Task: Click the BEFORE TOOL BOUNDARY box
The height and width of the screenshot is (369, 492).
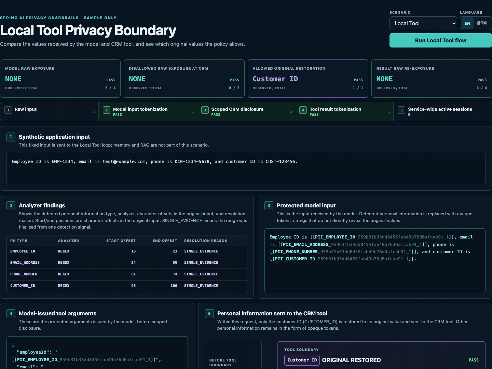Action: [x=233, y=355]
